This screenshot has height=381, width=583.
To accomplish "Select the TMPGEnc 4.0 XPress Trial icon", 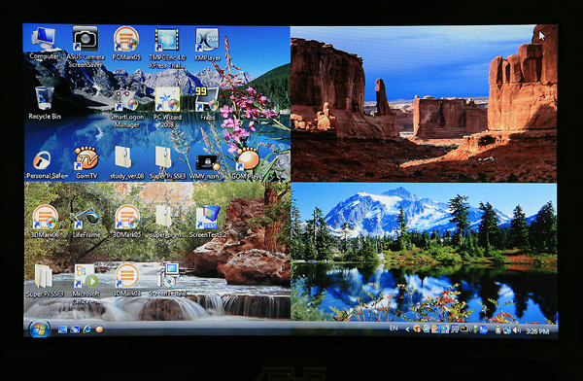I will point(167,40).
